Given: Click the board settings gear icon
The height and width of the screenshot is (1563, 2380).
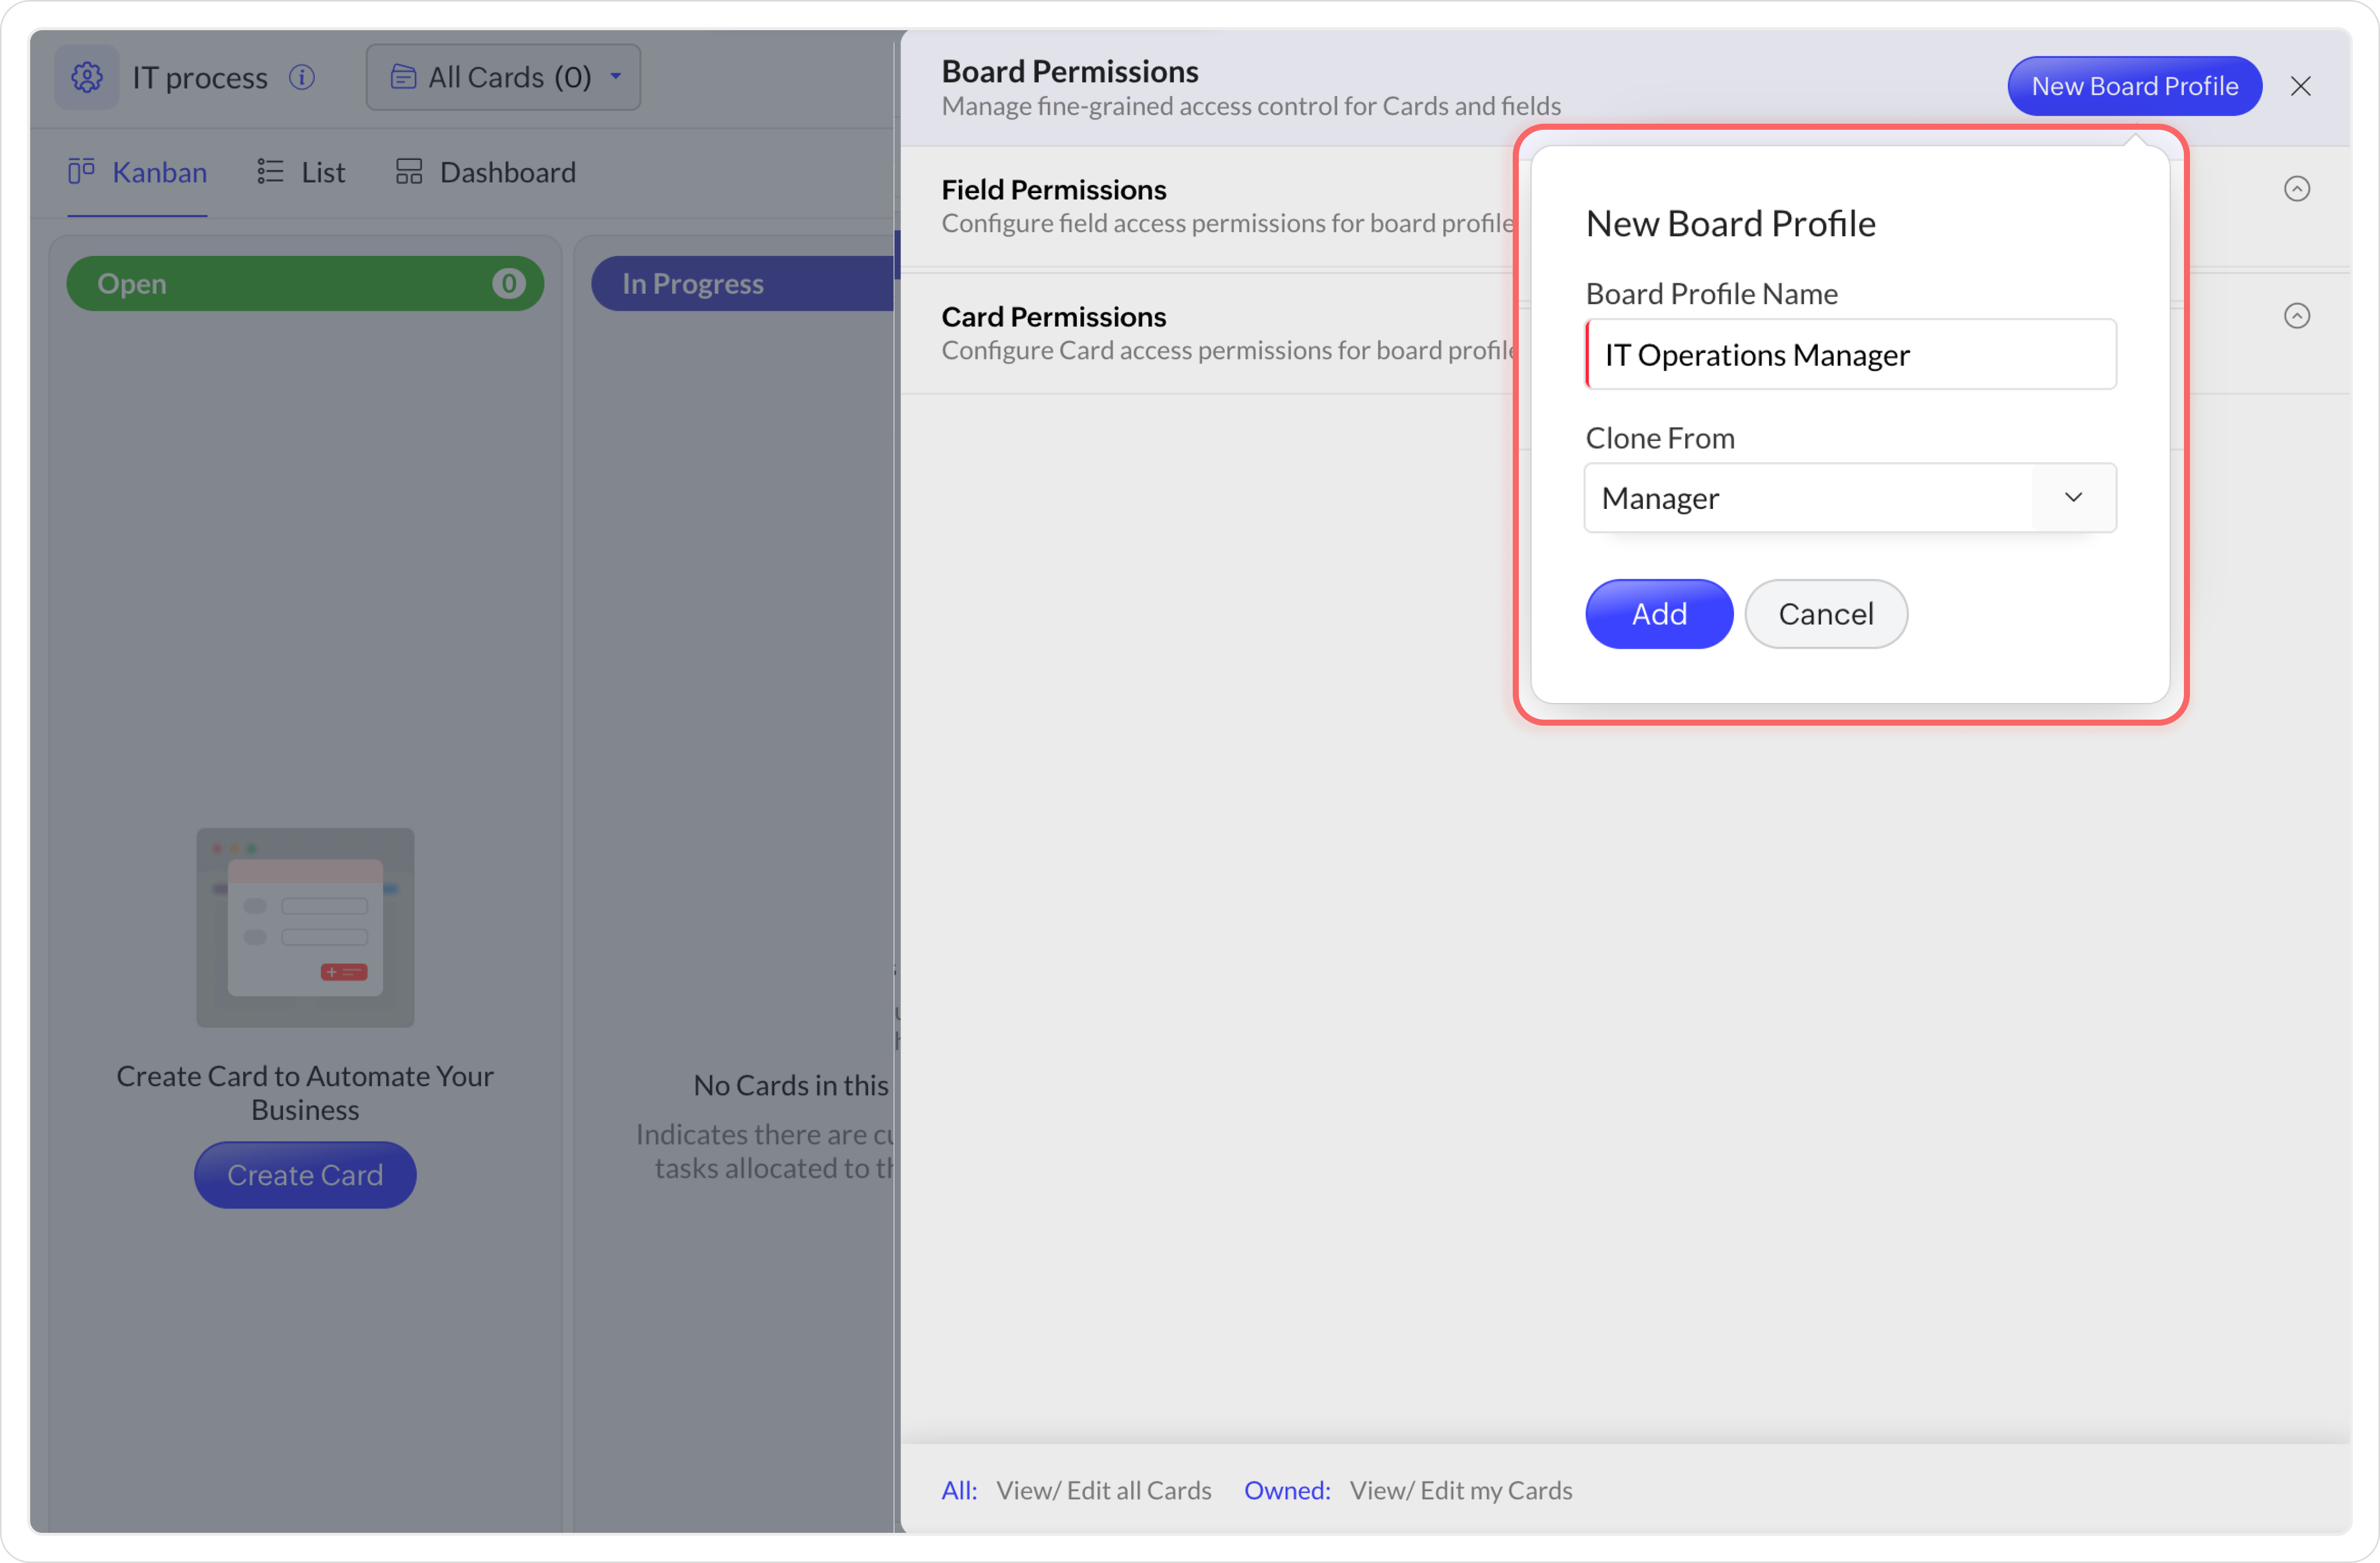Looking at the screenshot, I should tap(87, 77).
